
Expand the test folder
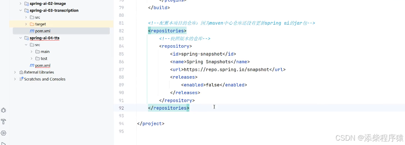[31, 58]
